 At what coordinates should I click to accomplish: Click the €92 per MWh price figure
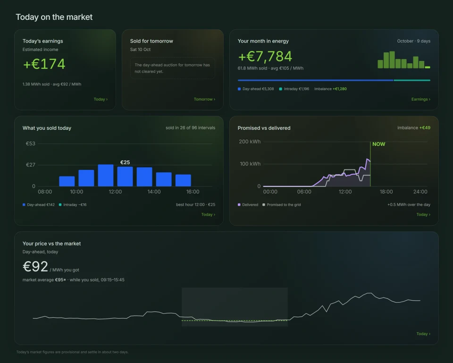[35, 267]
